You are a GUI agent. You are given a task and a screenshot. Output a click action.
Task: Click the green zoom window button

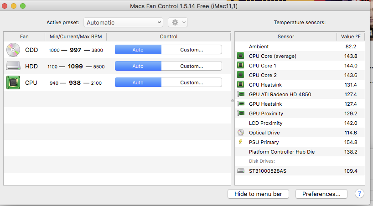pyautogui.click(x=23, y=6)
